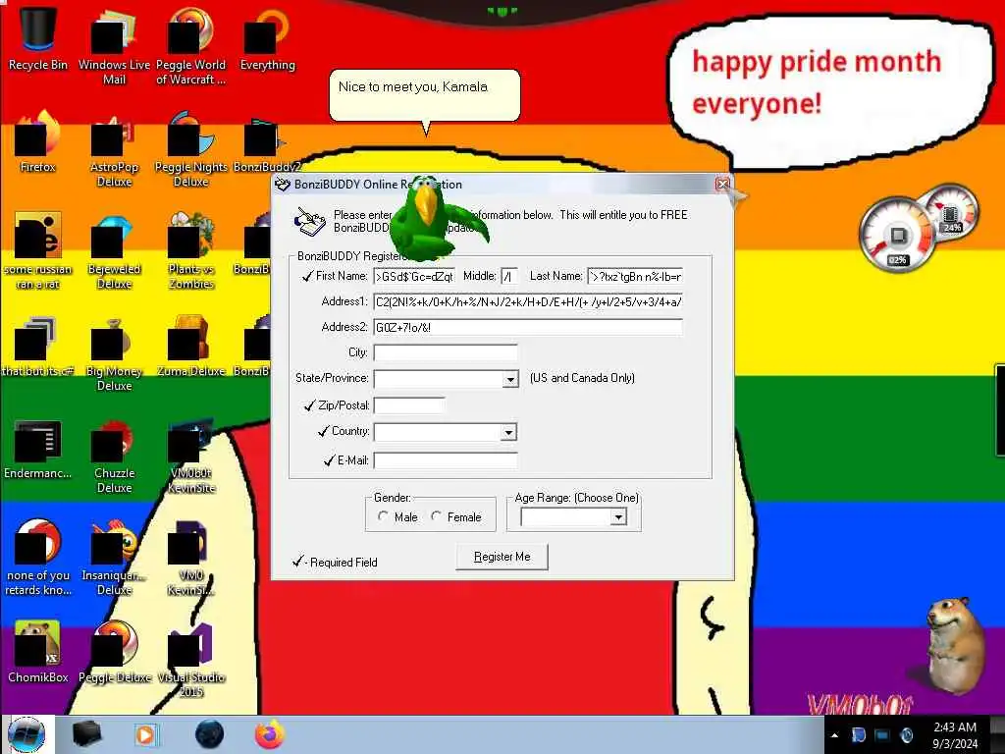Click the Address2 field
1005x754 pixels.
[x=527, y=327]
